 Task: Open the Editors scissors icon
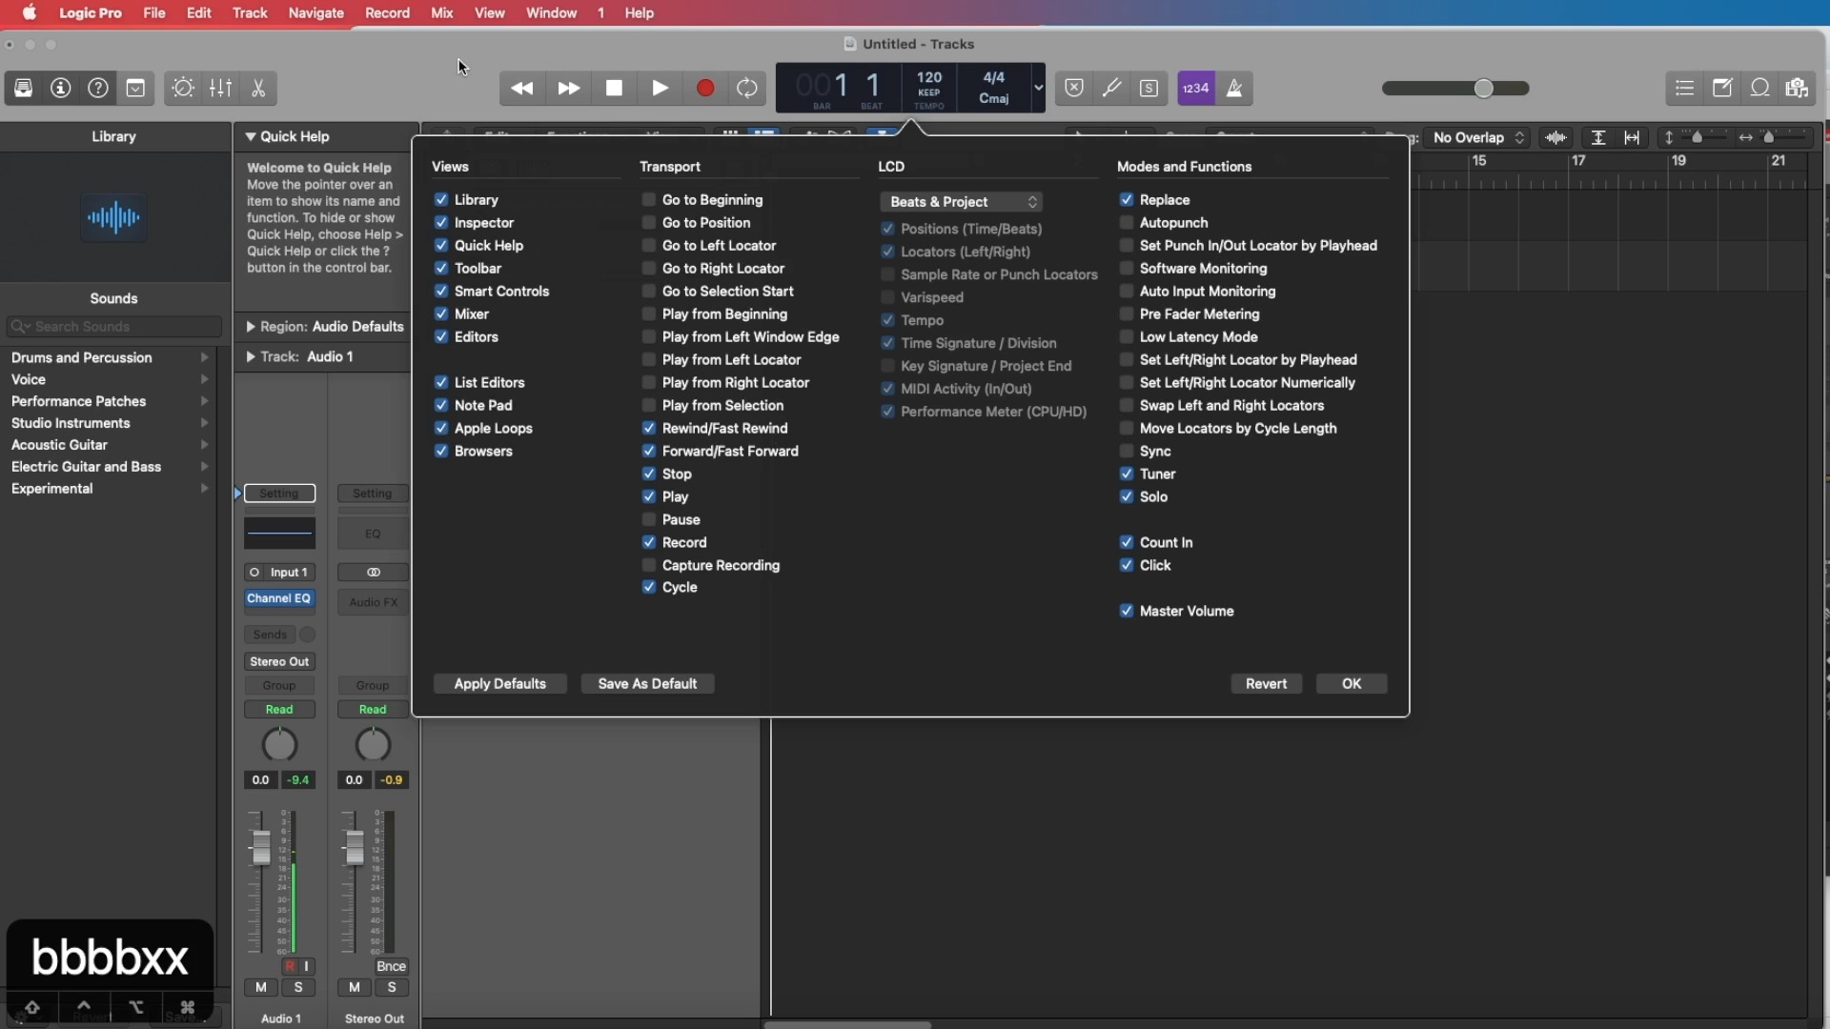tap(257, 89)
